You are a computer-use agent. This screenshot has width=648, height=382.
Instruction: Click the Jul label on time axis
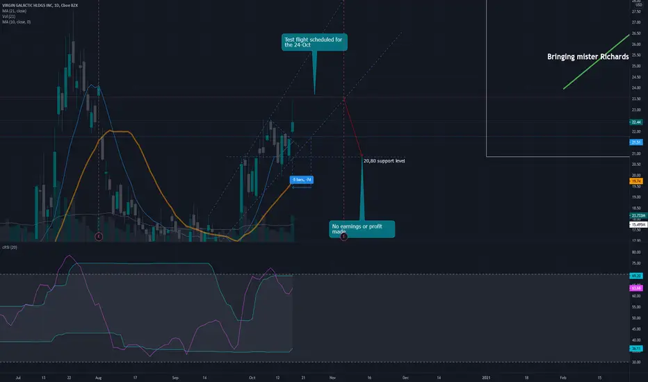coord(18,378)
